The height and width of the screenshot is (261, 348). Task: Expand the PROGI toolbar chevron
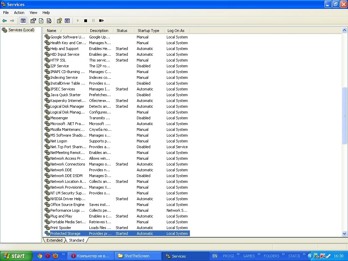pos(238,254)
